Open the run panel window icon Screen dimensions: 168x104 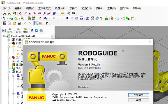(x=82, y=18)
